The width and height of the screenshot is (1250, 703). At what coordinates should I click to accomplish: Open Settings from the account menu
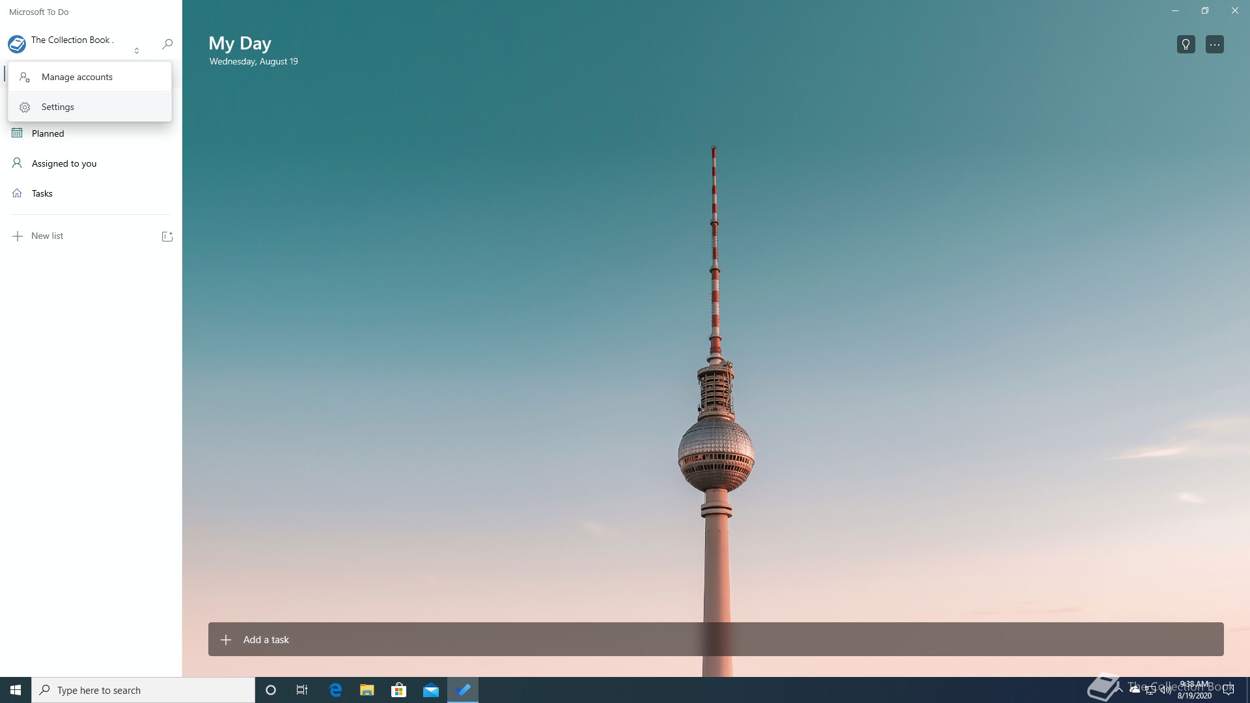tap(58, 107)
